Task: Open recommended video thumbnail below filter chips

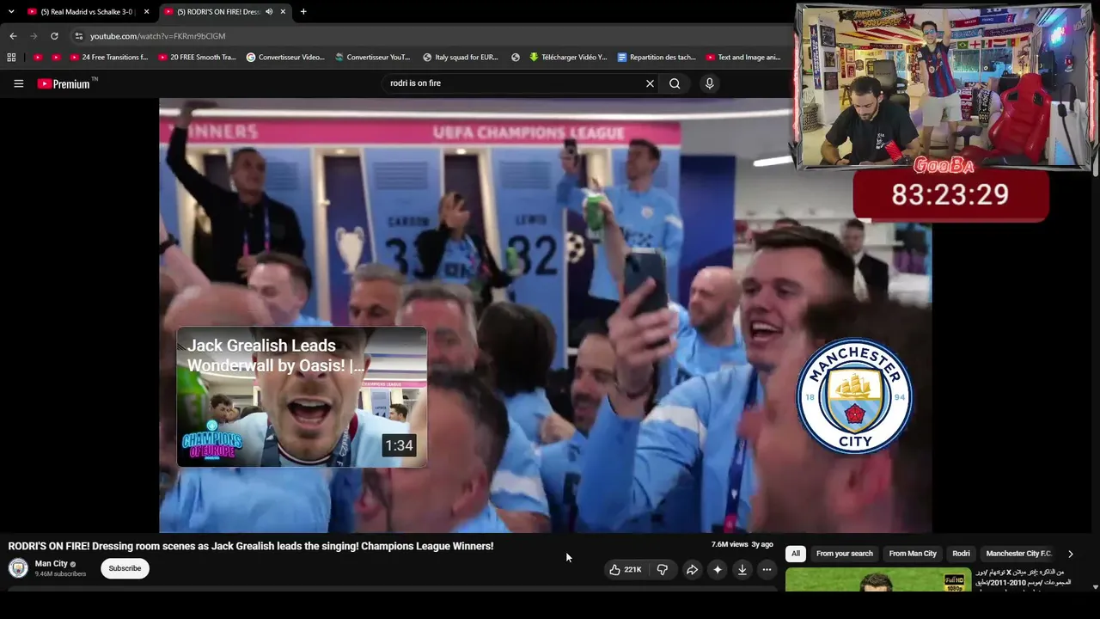Action: (878, 580)
